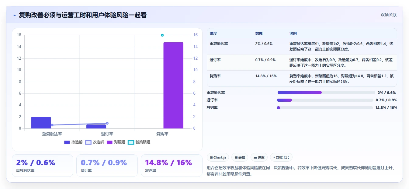Click the 维度 table column header
Viewport: 409px width, 189px height.
point(213,33)
